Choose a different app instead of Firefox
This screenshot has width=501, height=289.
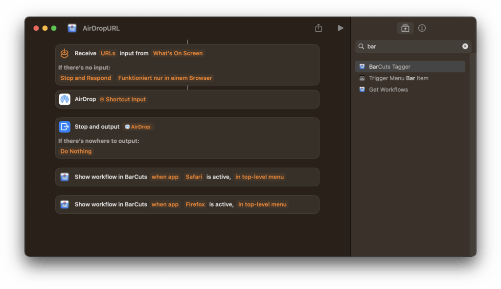[195, 204]
